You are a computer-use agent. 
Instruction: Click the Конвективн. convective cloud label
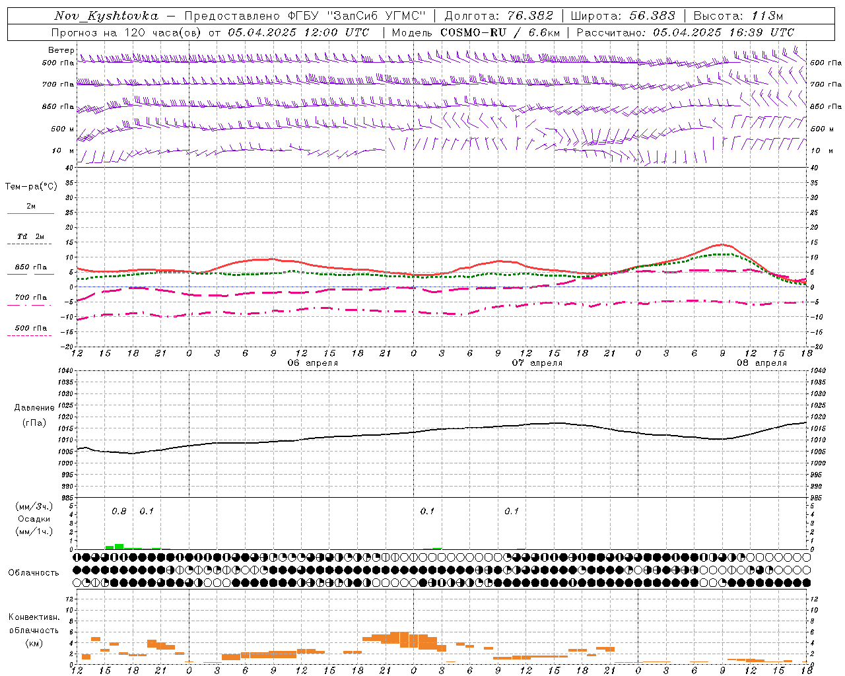34,617
